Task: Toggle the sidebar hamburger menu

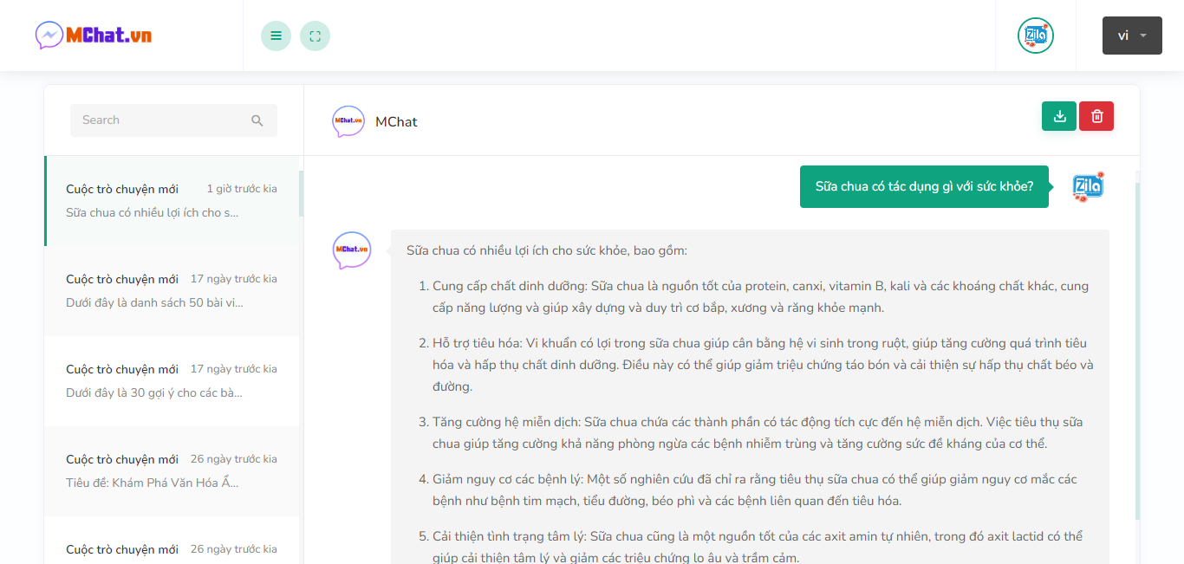Action: 276,36
